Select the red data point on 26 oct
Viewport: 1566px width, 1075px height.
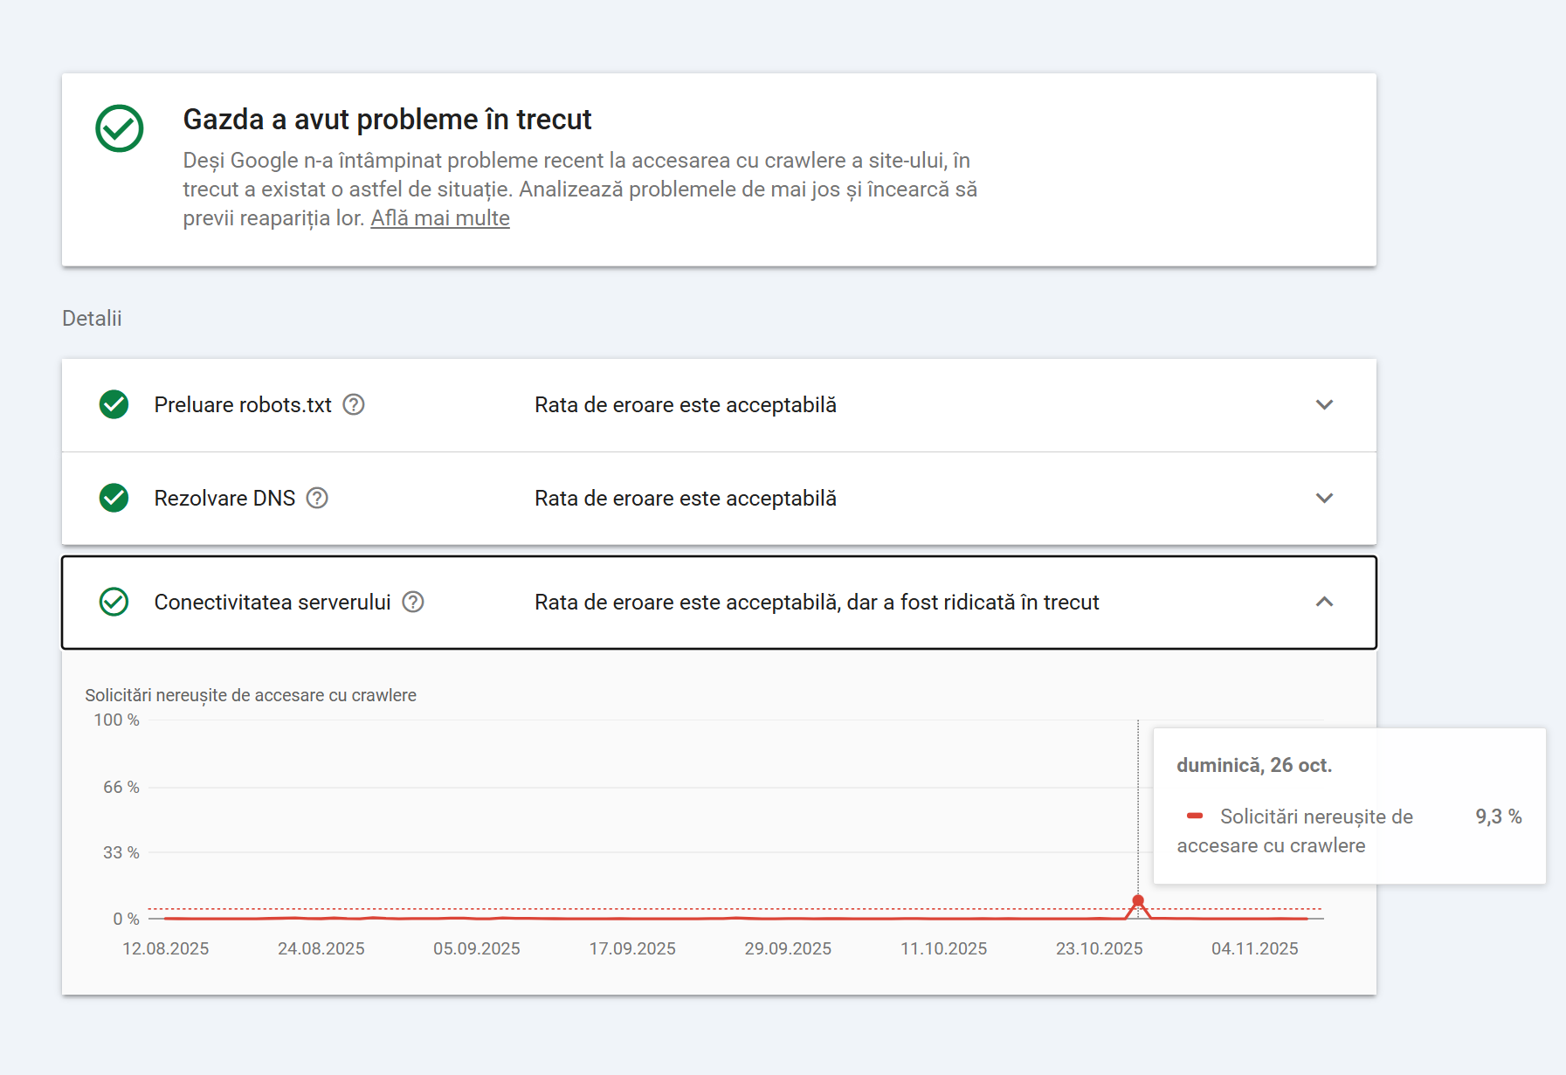[1138, 899]
